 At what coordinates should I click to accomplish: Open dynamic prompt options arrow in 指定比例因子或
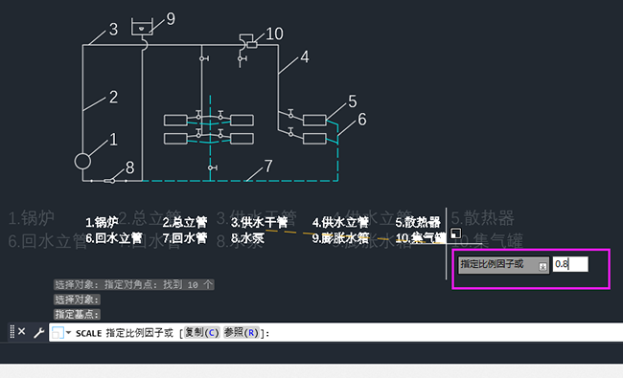point(542,267)
